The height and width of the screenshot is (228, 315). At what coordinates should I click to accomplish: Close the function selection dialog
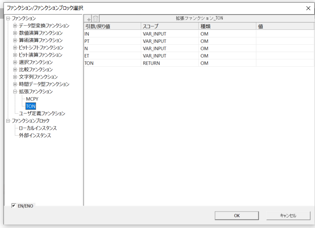click(x=308, y=8)
